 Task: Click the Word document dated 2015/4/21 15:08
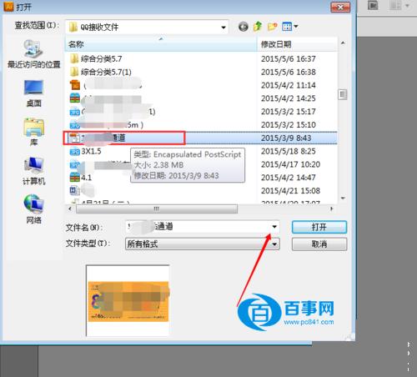click(82, 190)
